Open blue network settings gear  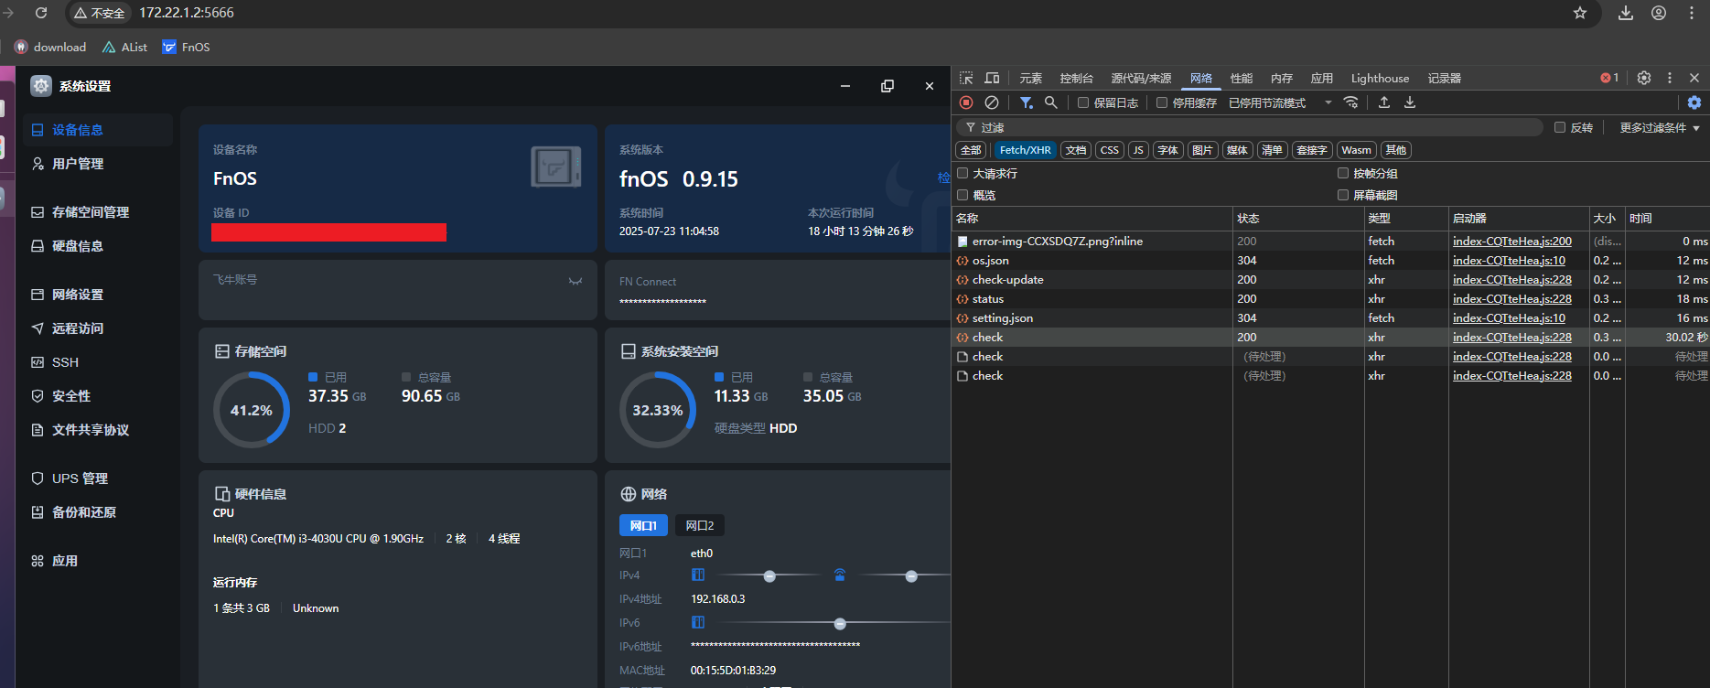[1694, 102]
